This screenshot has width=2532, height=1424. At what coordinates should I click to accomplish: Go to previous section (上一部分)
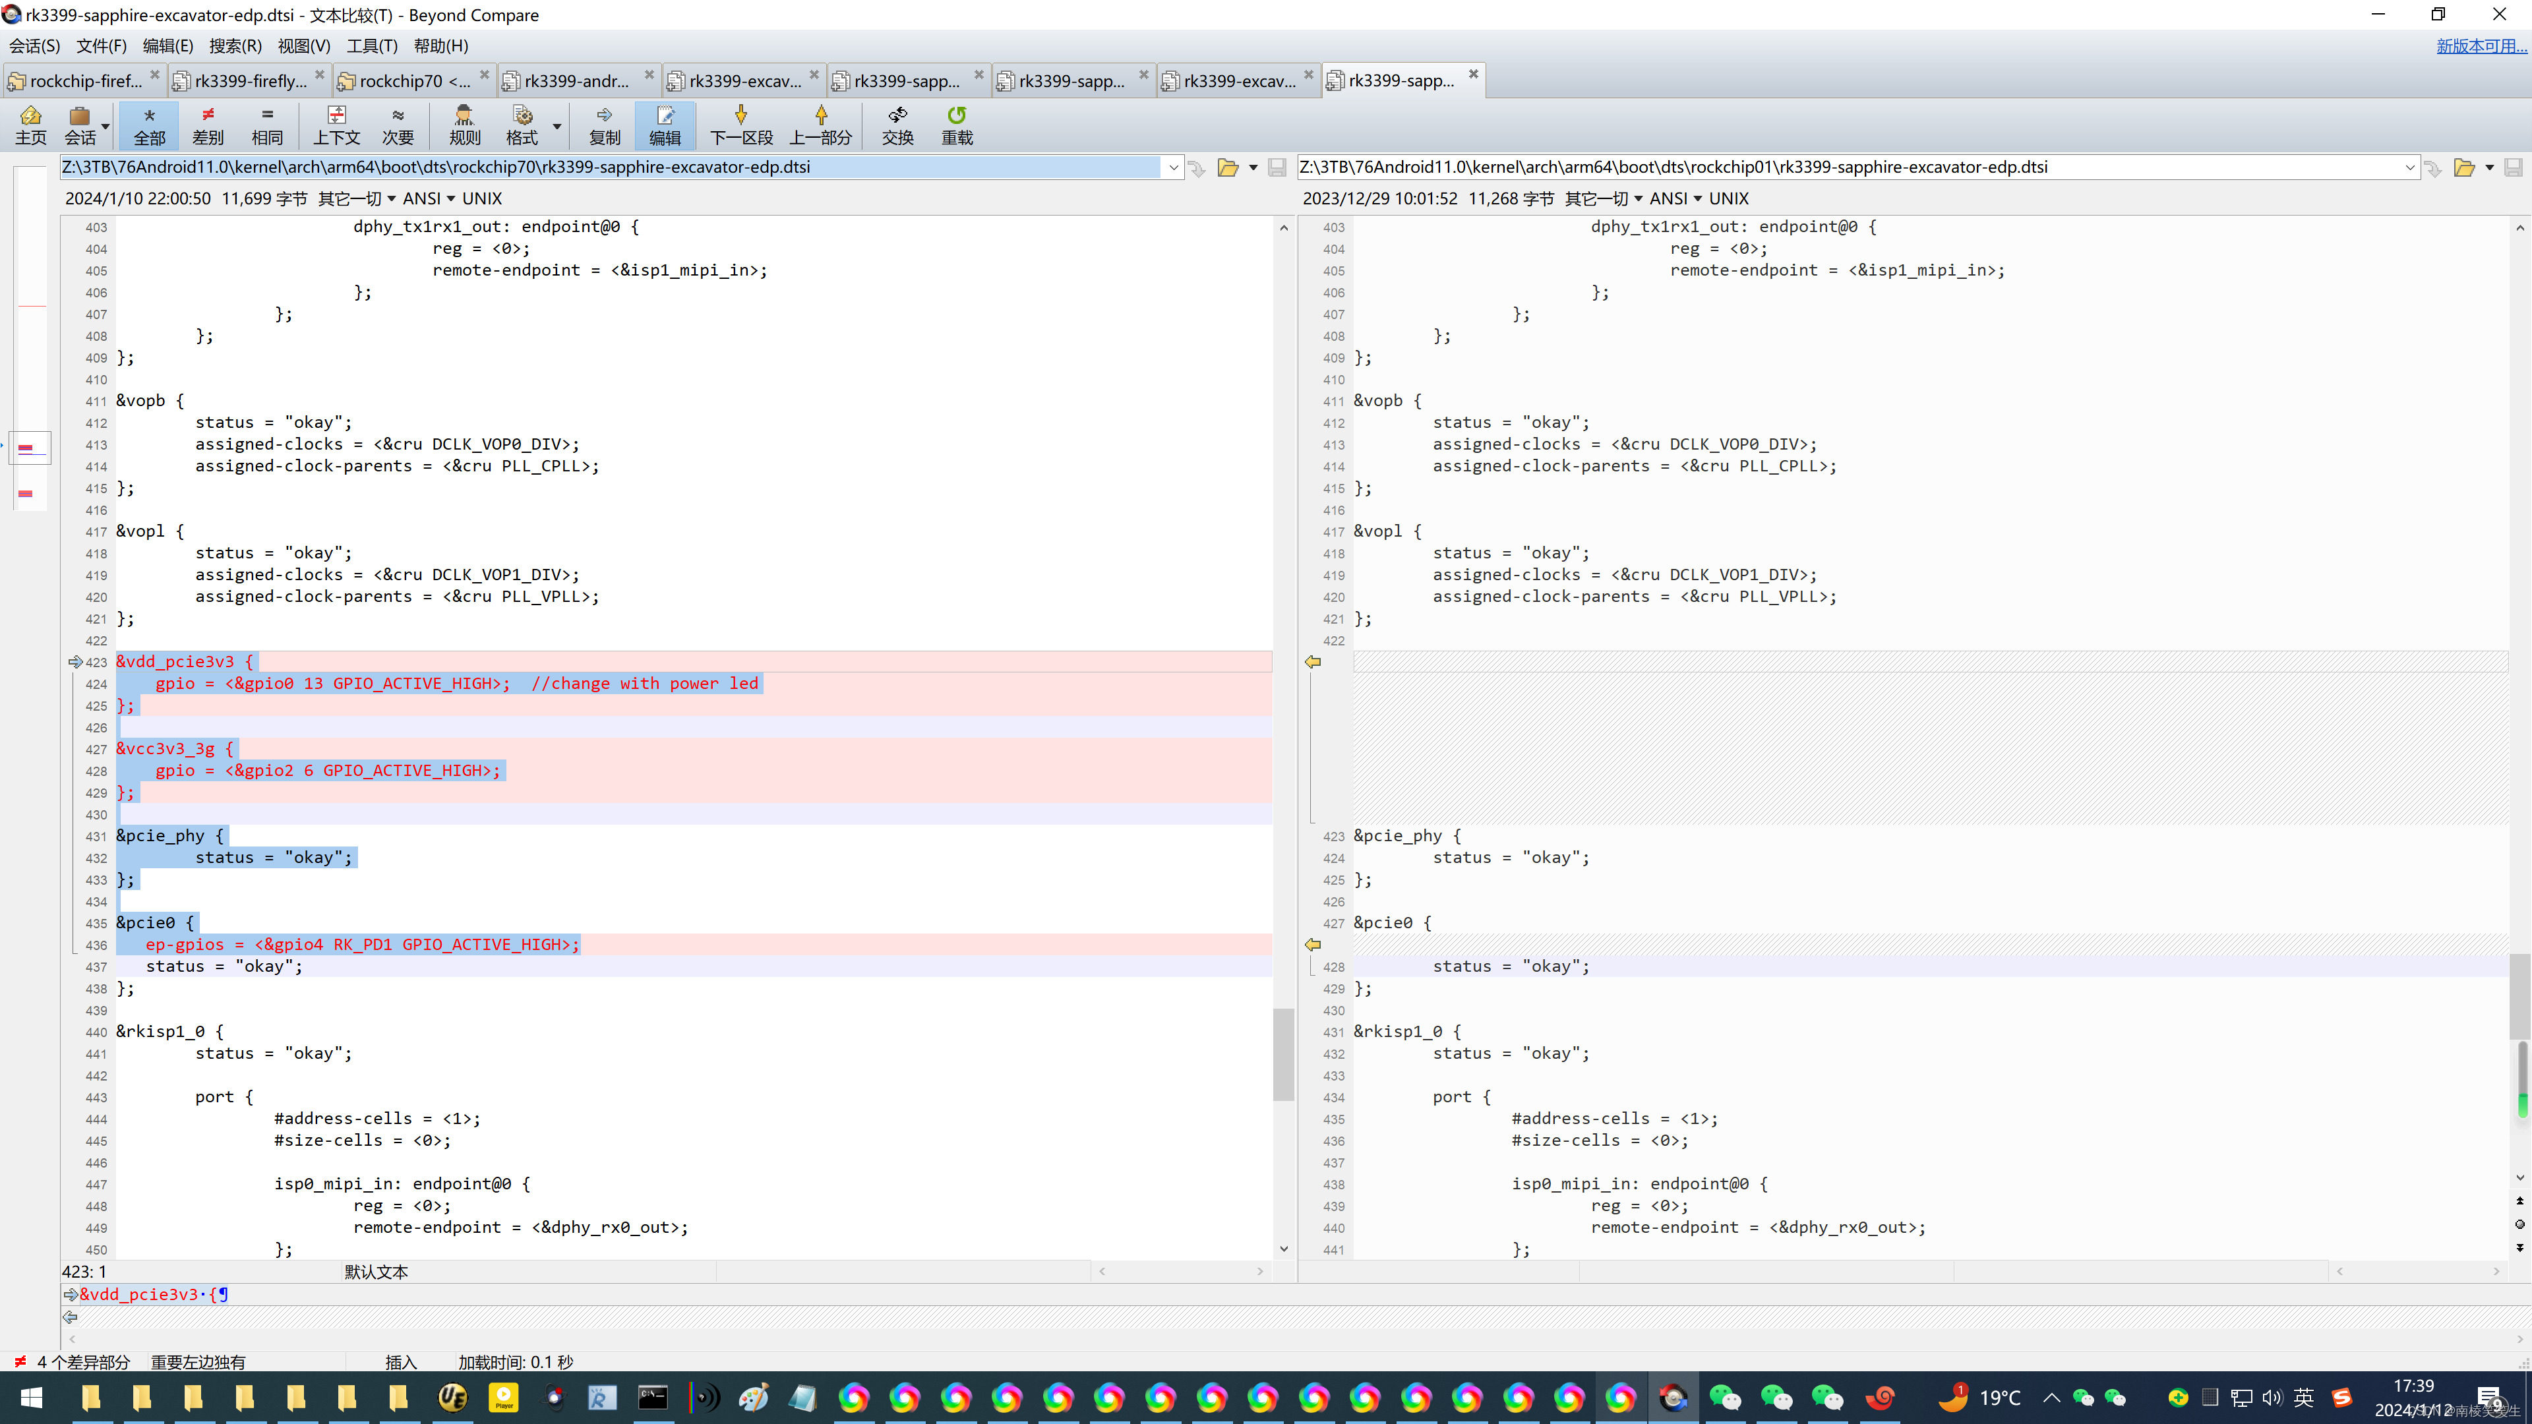point(820,125)
